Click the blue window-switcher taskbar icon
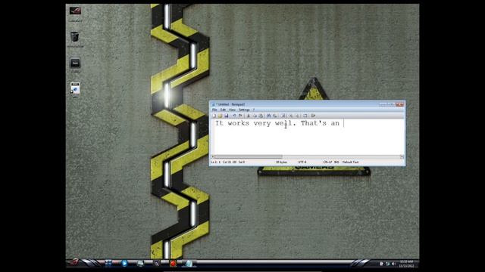Viewport: 485px width, 272px height. pyautogui.click(x=108, y=263)
